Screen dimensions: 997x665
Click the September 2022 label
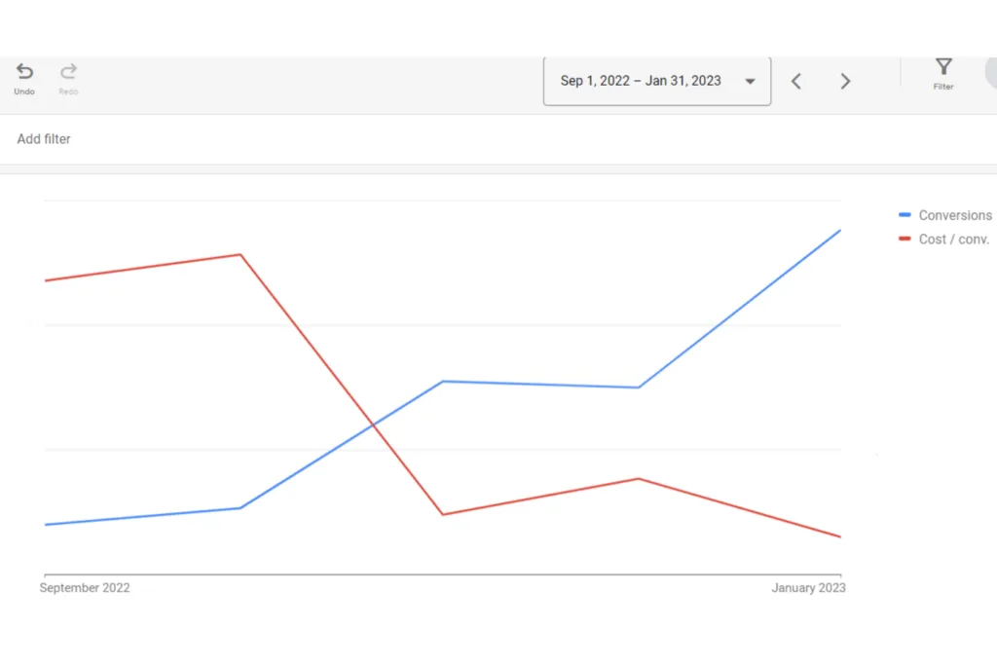coord(85,587)
